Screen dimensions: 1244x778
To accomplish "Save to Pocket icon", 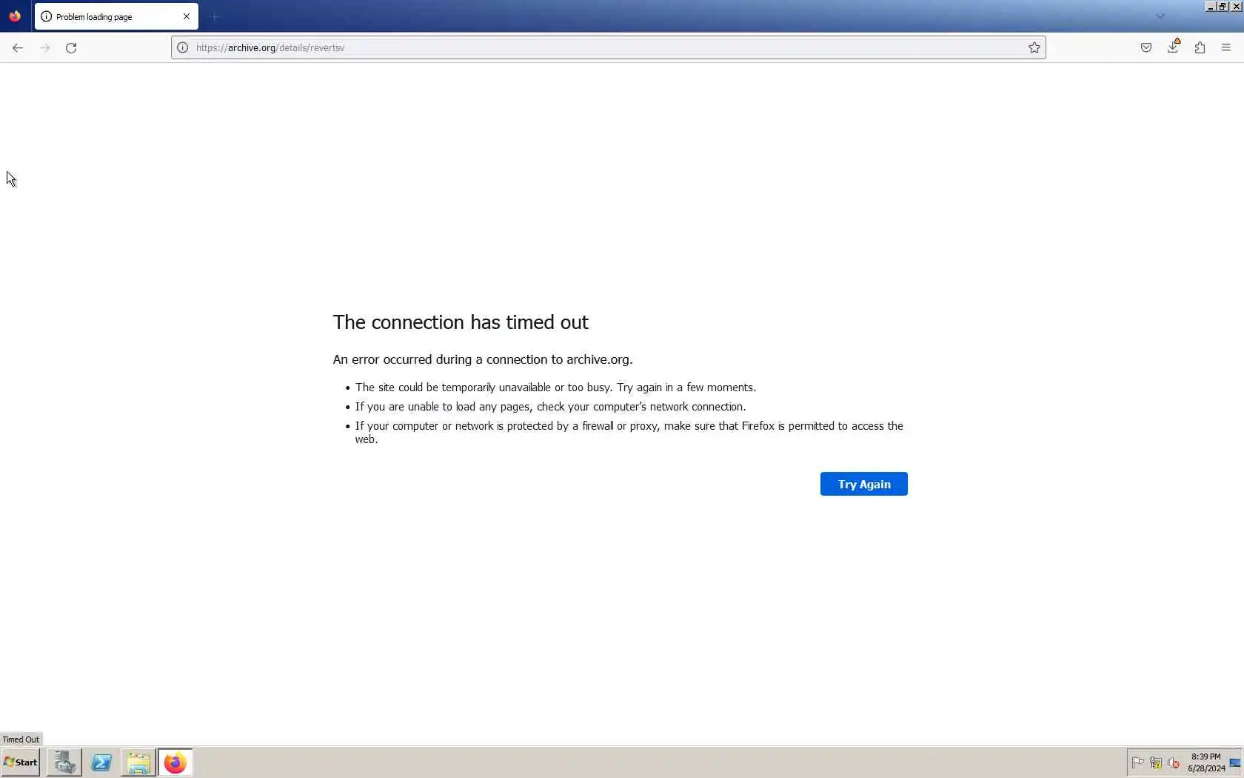I will coord(1146,47).
